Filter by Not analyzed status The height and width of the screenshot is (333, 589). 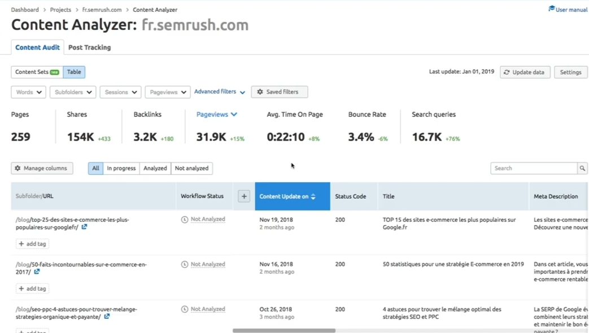click(191, 168)
